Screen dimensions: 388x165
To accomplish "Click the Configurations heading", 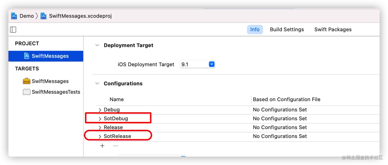I will point(123,83).
